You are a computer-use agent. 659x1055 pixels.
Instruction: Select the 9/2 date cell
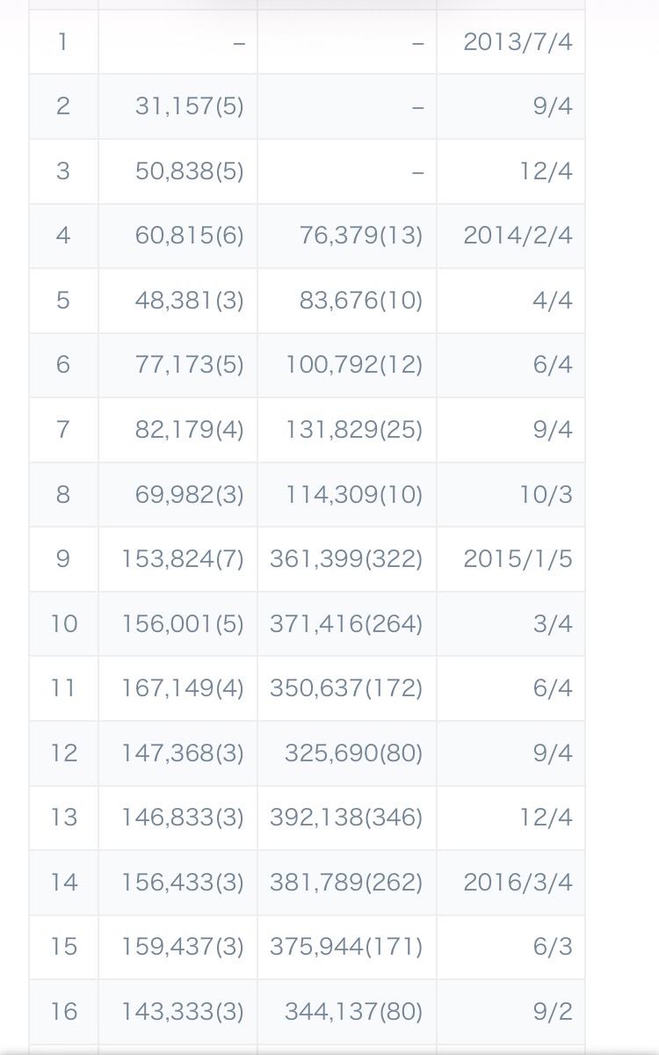[553, 1011]
